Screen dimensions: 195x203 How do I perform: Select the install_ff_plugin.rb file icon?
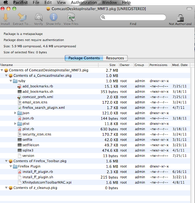(20, 172)
